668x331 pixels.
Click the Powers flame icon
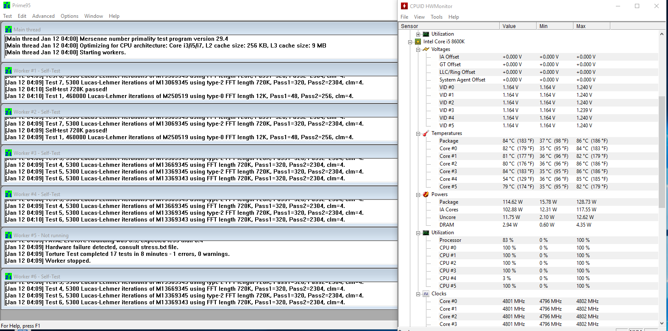426,194
